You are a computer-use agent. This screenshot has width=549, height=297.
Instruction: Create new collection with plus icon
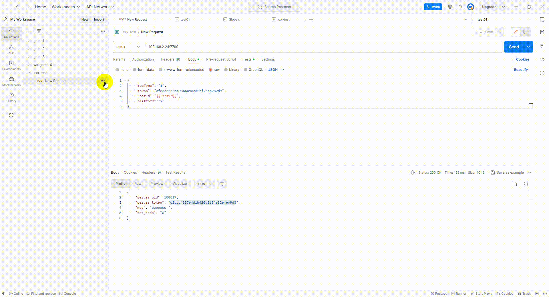[x=29, y=31]
